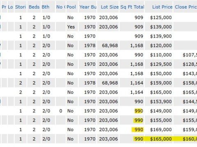Click the $110,000 list price cell

tap(161, 55)
